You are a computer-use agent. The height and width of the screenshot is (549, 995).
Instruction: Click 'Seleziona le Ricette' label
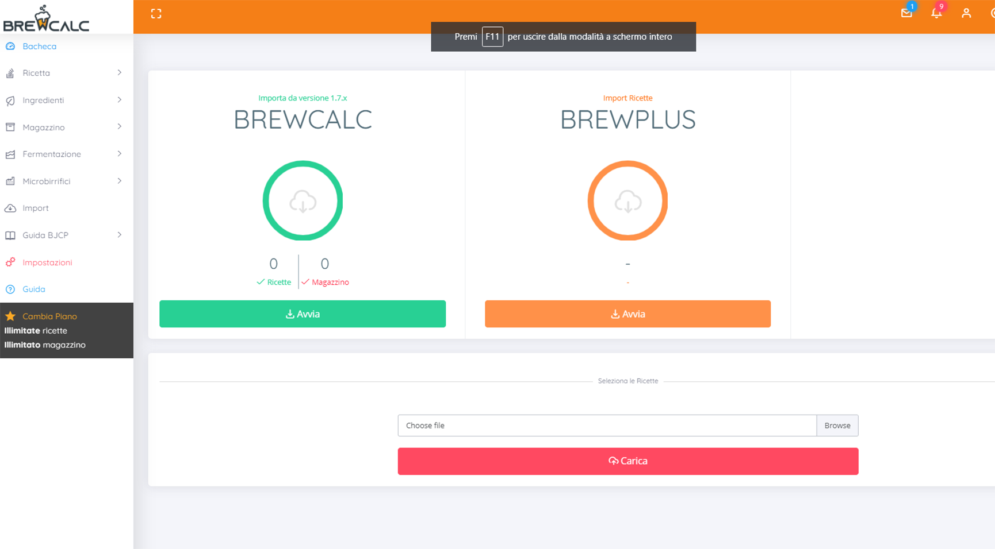coord(628,381)
